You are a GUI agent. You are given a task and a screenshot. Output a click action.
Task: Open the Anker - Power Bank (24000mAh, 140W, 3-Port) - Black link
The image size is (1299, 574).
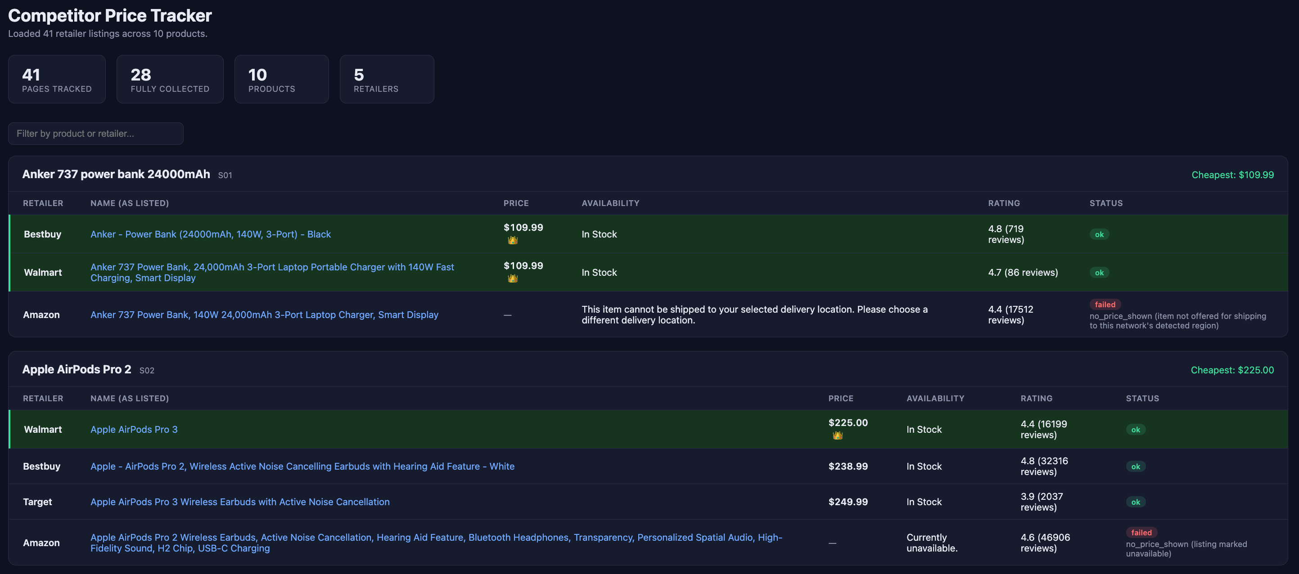[x=211, y=234]
